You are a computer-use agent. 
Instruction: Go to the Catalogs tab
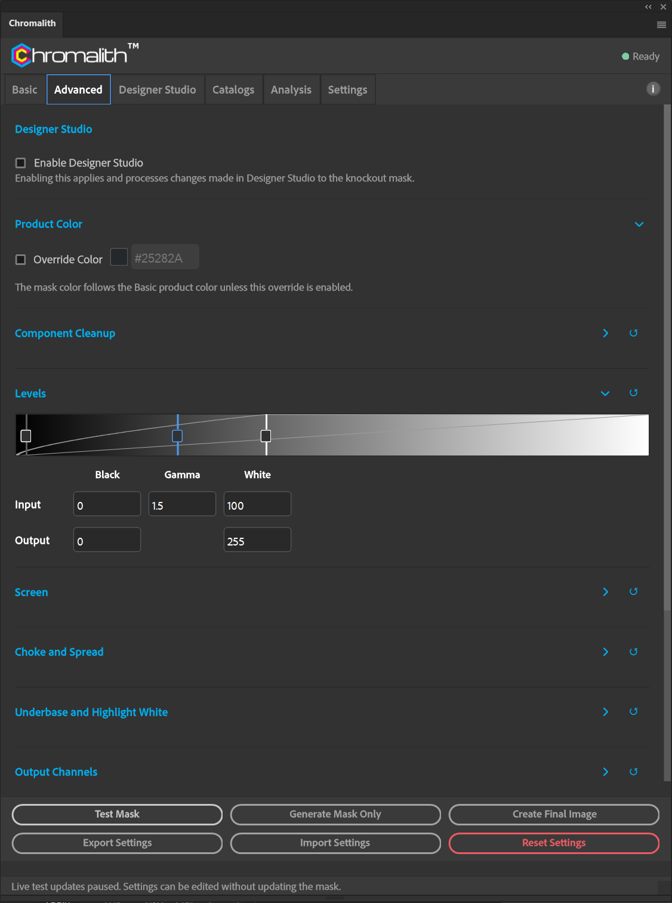click(233, 90)
